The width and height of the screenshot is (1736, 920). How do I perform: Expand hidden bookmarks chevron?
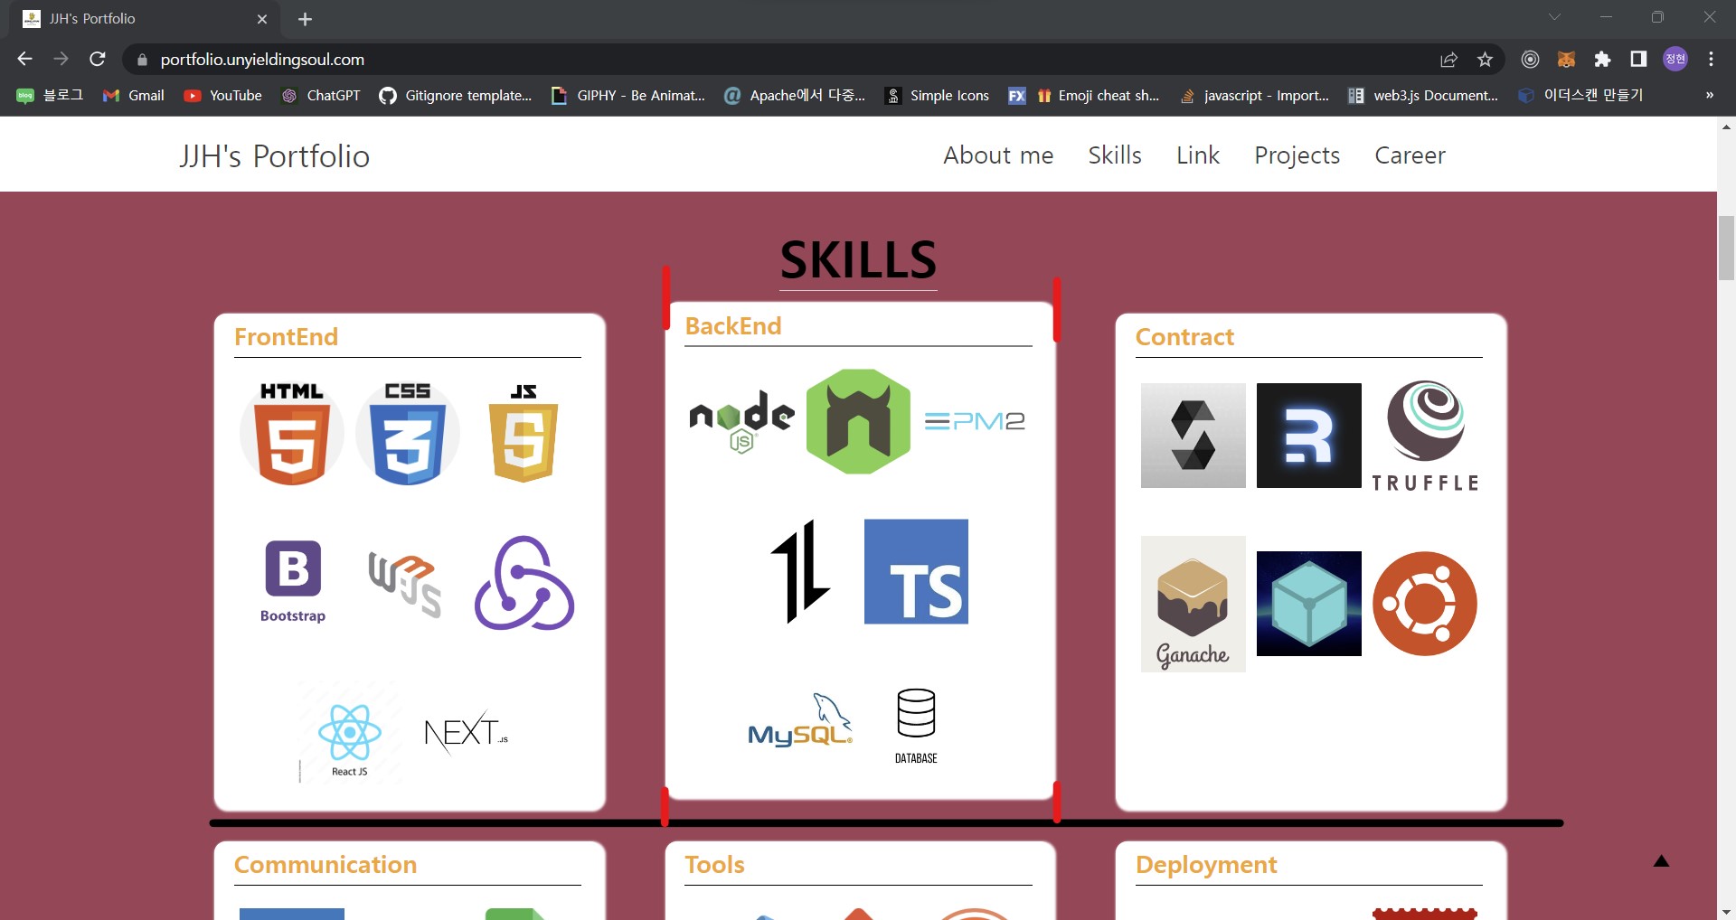tap(1709, 95)
